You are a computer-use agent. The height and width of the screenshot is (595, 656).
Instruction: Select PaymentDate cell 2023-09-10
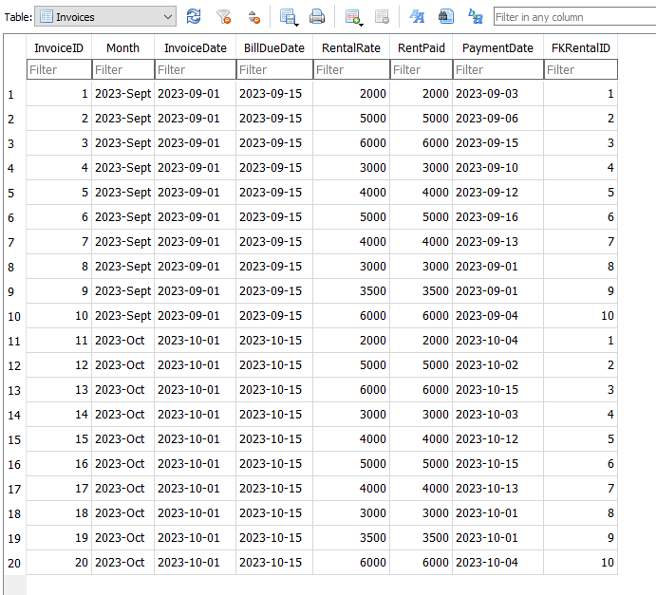point(497,168)
